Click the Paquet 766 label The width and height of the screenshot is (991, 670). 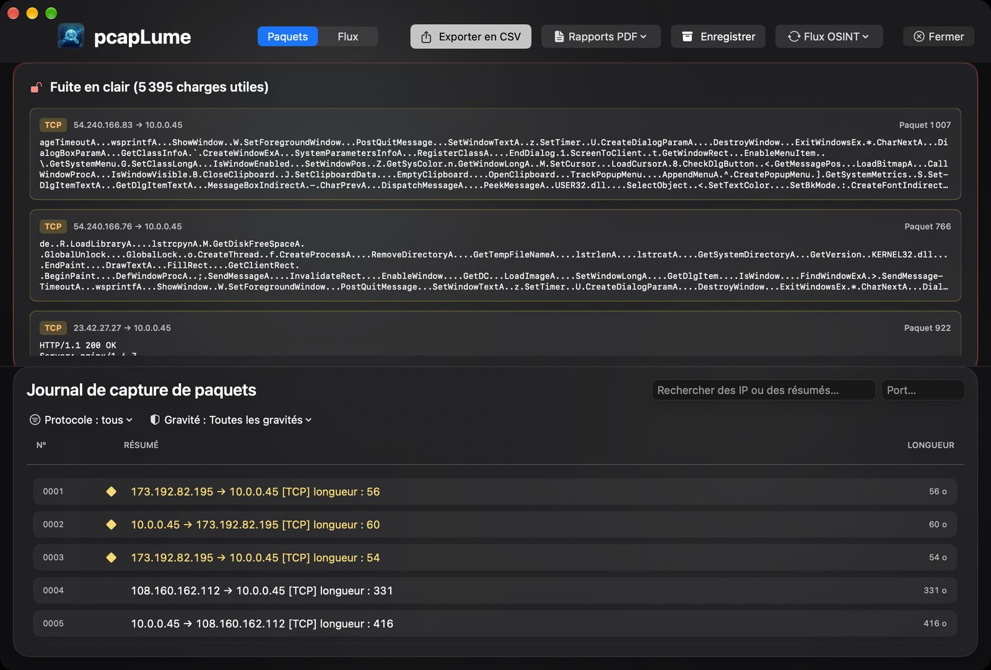point(927,226)
